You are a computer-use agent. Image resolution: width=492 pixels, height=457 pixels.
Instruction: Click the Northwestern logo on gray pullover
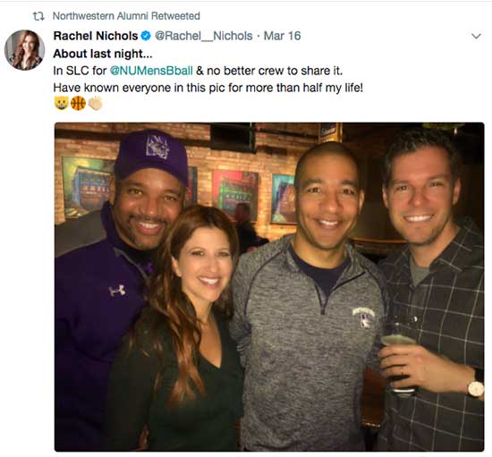pos(364,317)
